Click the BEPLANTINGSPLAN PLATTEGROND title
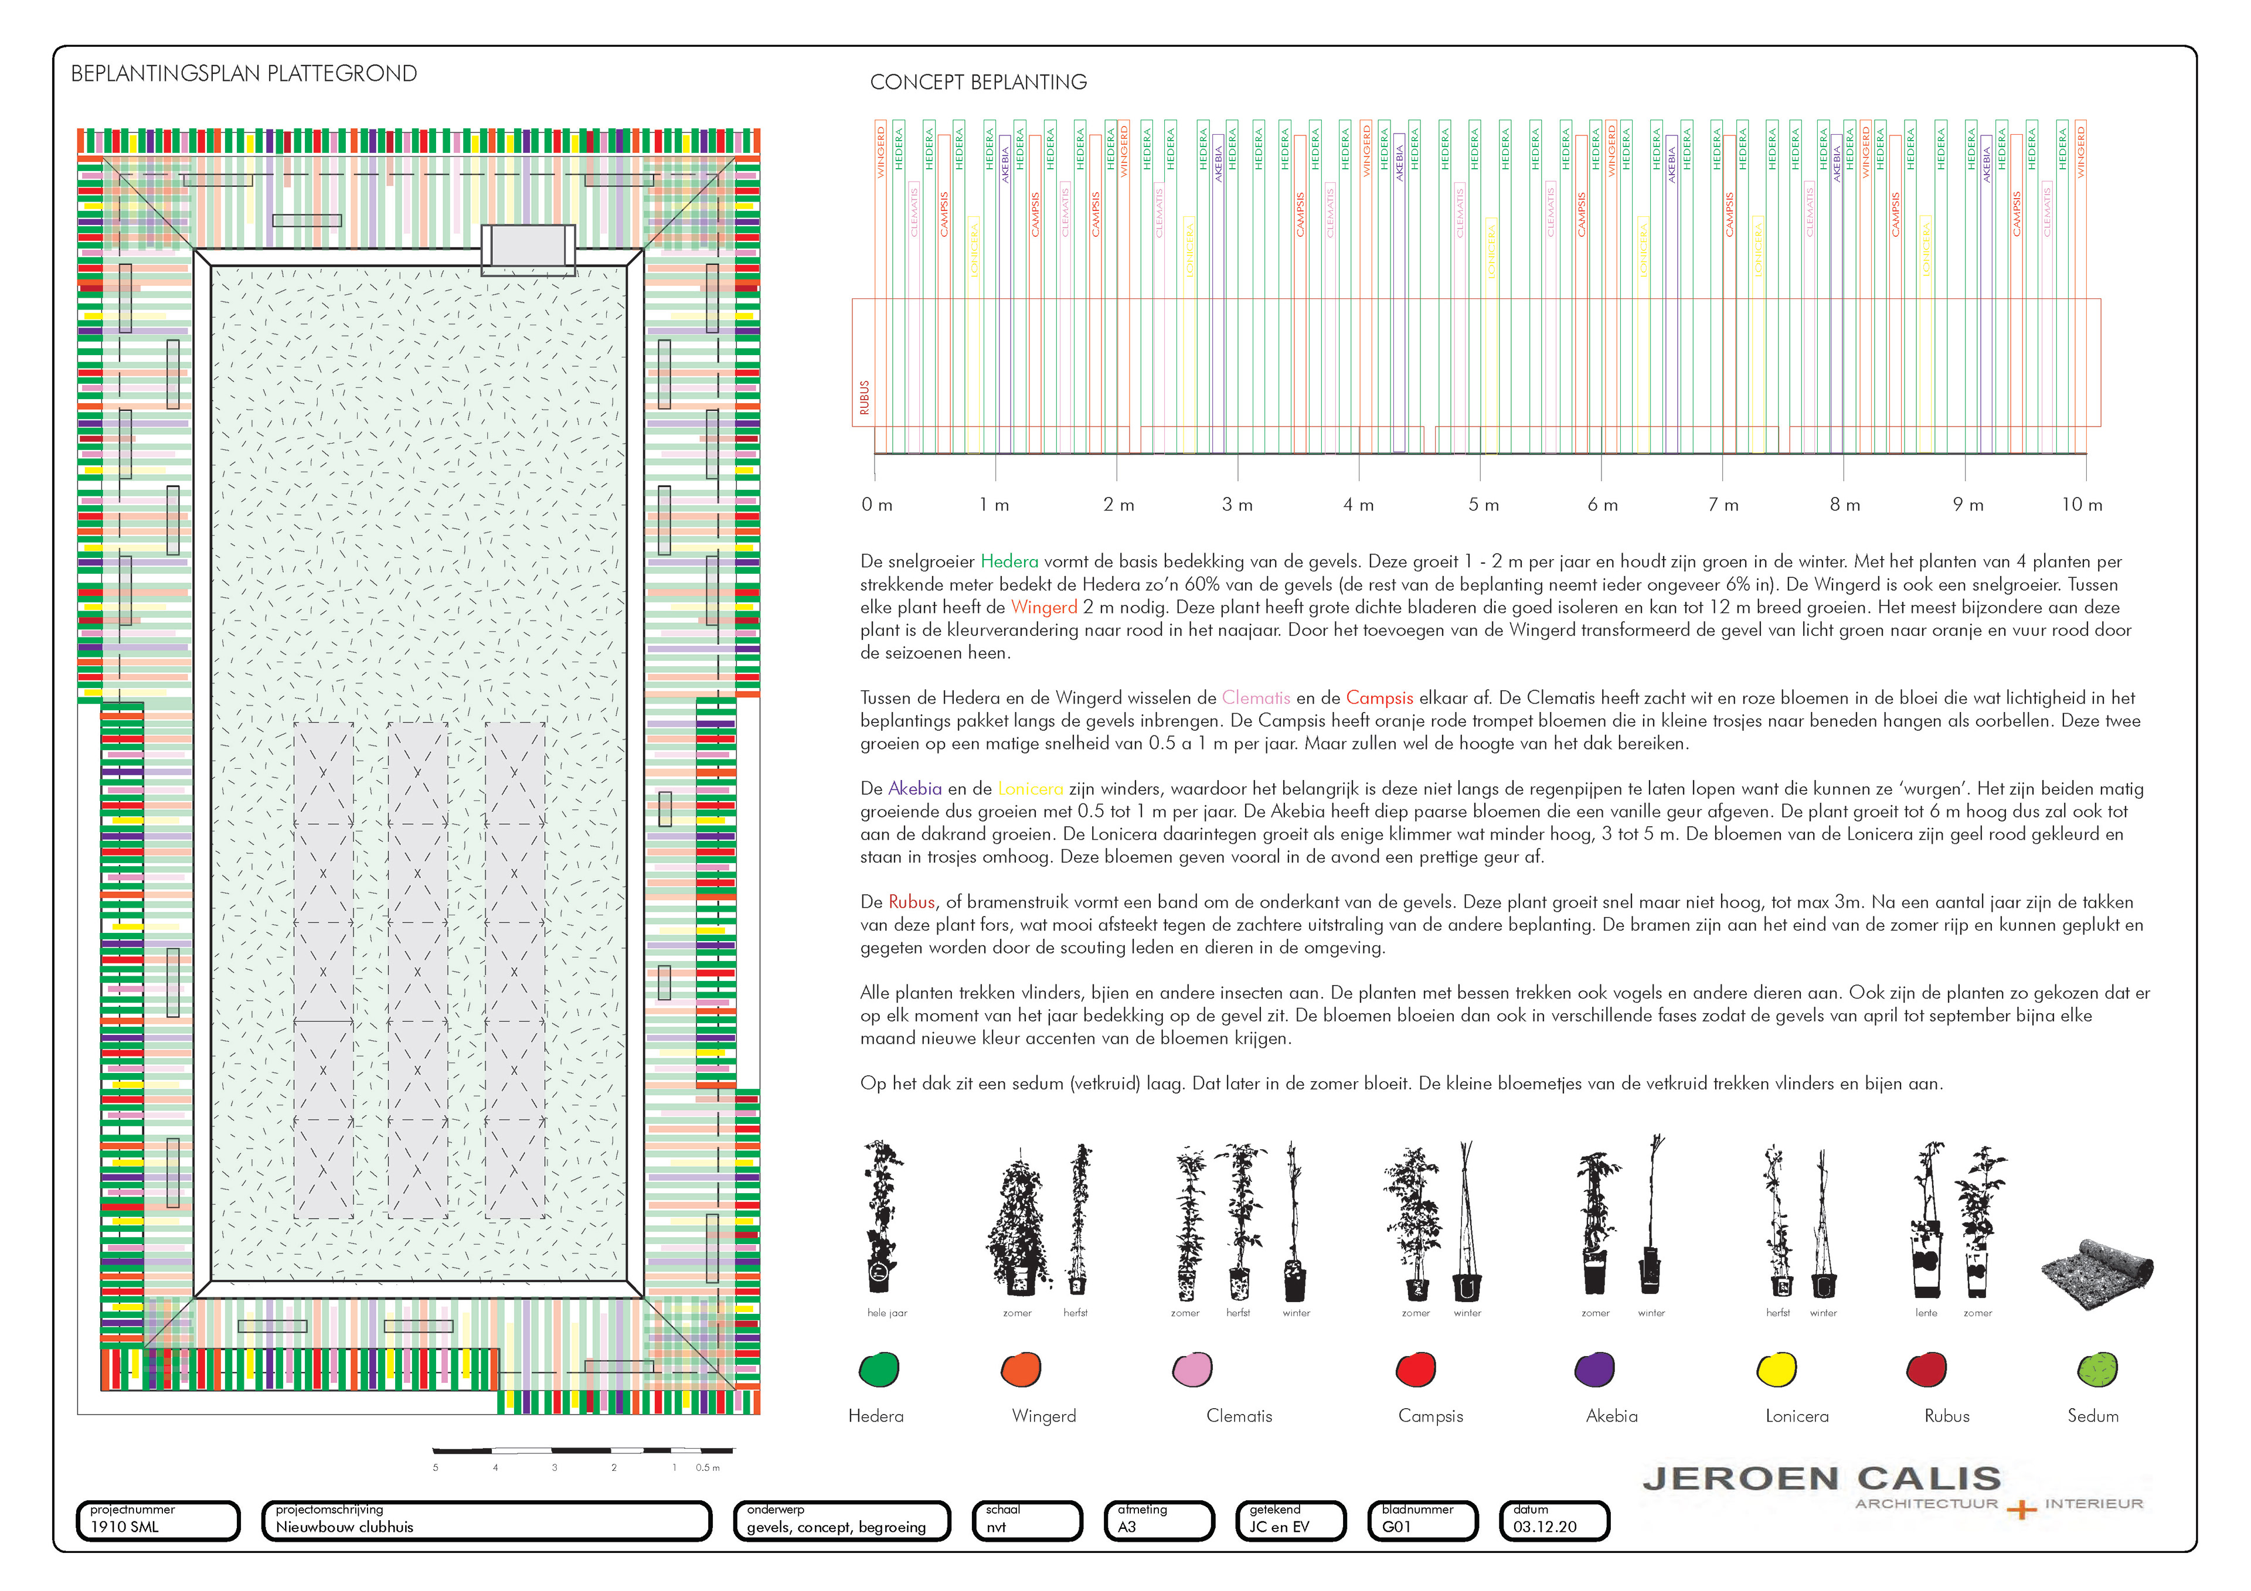The height and width of the screenshot is (1591, 2251). 243,73
